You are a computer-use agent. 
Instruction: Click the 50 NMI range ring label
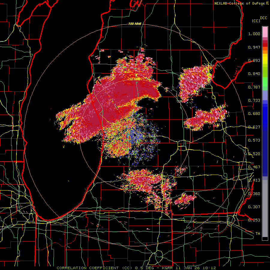click(134, 79)
